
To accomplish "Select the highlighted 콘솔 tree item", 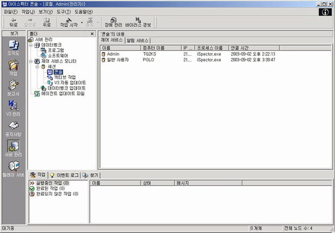I will (x=58, y=72).
